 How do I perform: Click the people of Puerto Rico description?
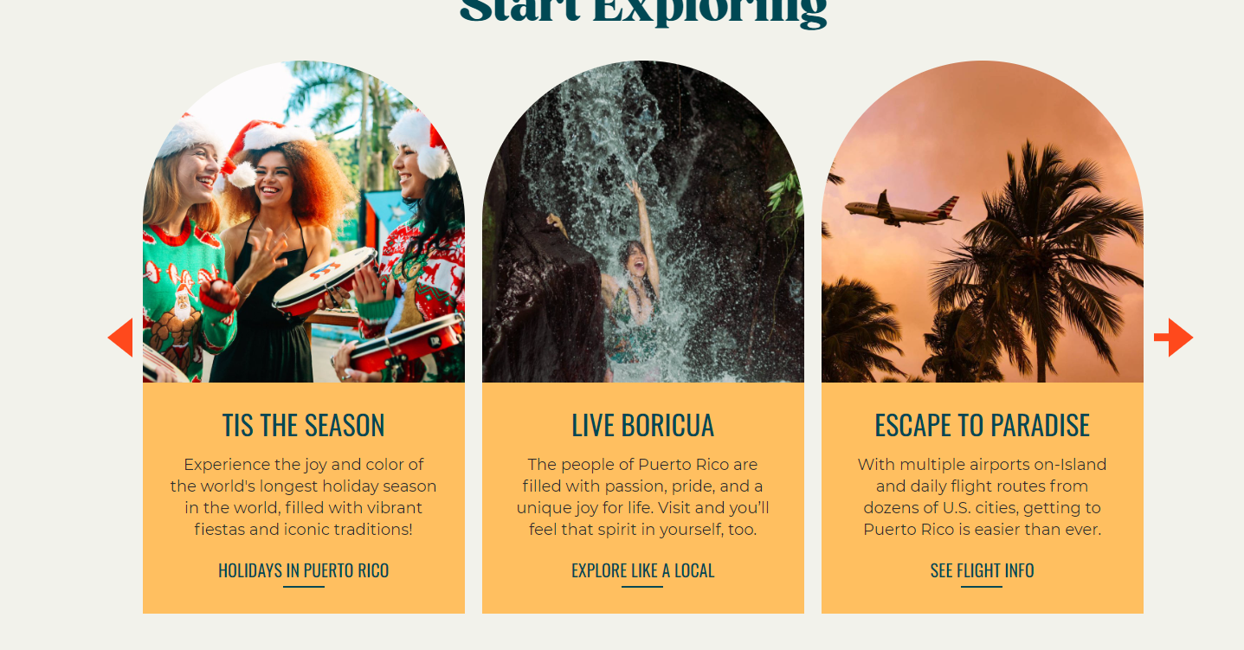[x=643, y=497]
